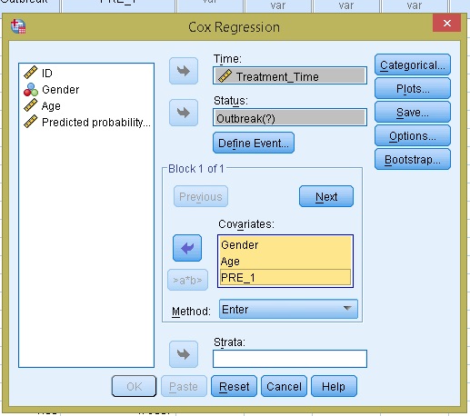The image size is (470, 416).
Task: Select Gender in the Covariates box
Action: tap(285, 244)
